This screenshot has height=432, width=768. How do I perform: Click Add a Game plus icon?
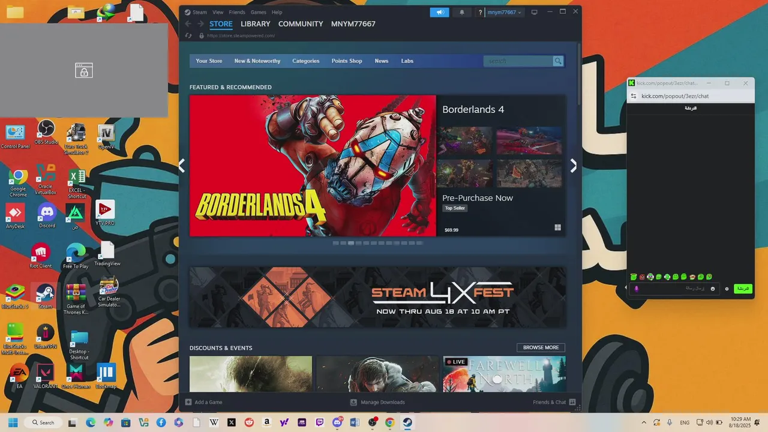(x=188, y=402)
